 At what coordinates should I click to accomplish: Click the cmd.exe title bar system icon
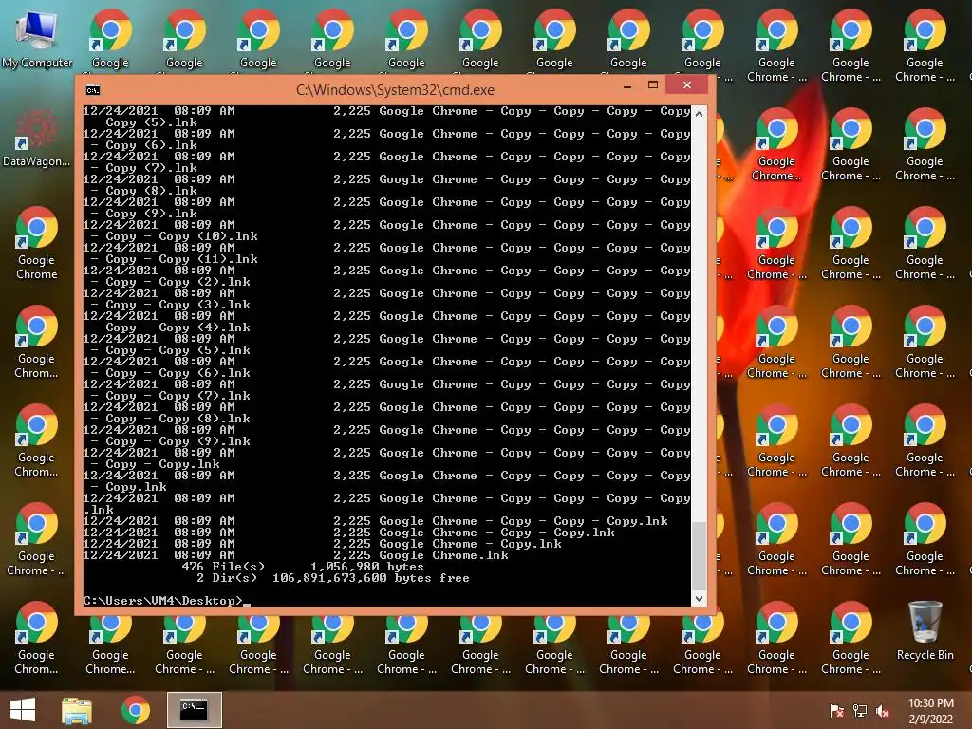(x=93, y=90)
